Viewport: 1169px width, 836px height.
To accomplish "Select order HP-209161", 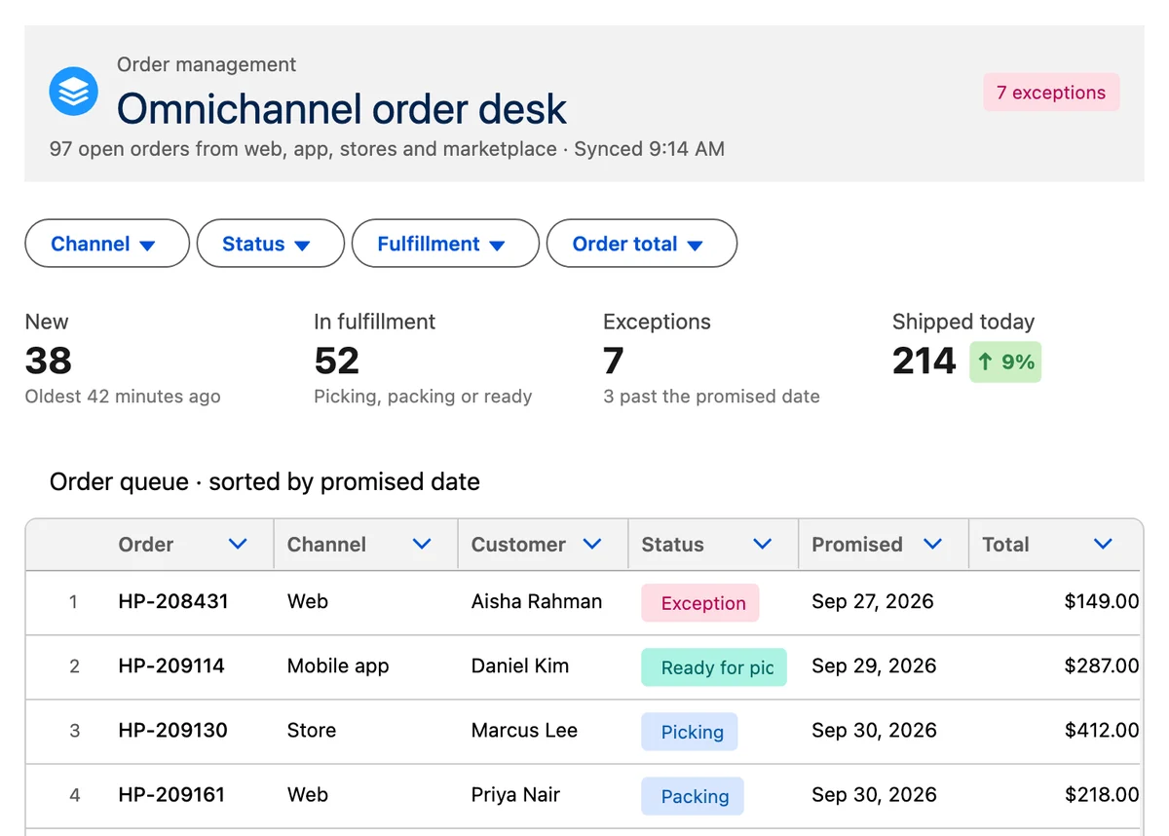I will click(171, 794).
